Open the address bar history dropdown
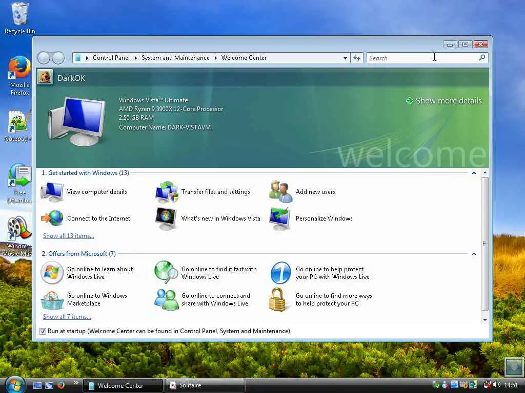The height and width of the screenshot is (393, 525). coord(345,58)
